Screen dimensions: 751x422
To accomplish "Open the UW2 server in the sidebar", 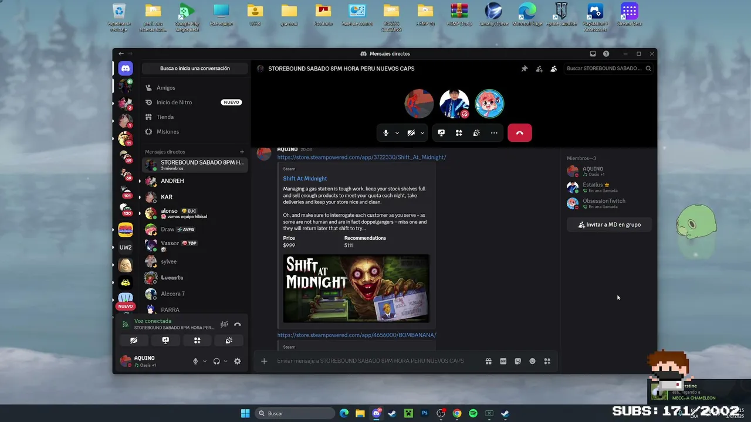I will click(x=126, y=247).
